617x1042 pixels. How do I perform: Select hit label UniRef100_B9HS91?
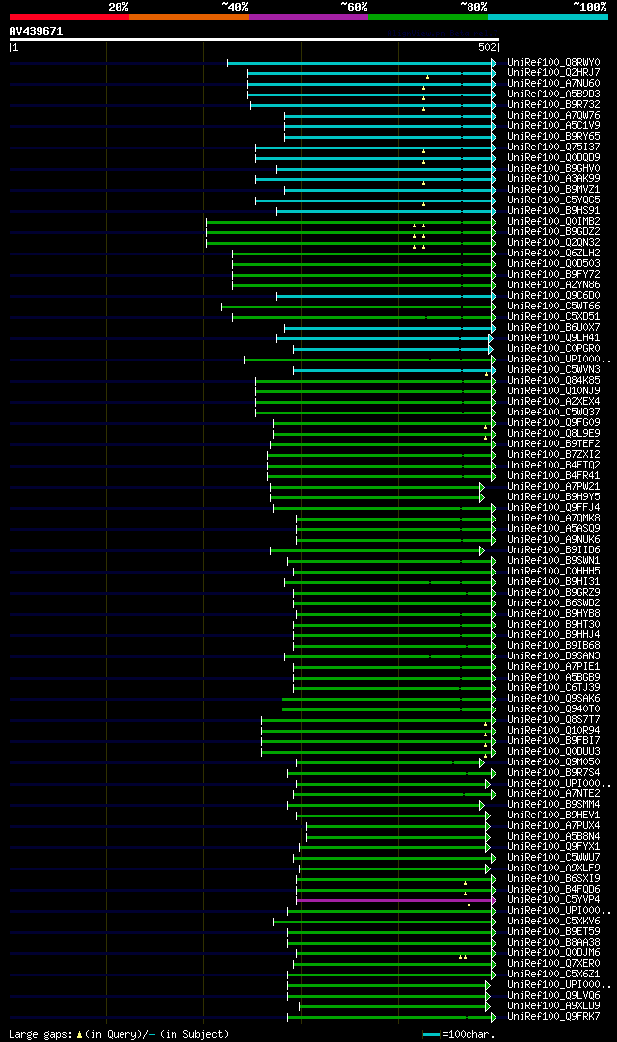click(x=553, y=211)
